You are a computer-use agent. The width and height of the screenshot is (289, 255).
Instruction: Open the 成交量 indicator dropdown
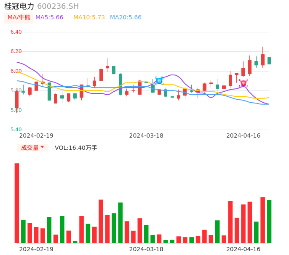(32, 148)
